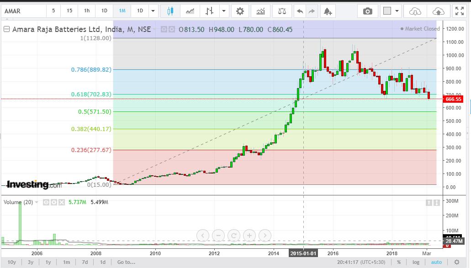
Task: Zoom out chart minus button
Action: tap(218, 236)
